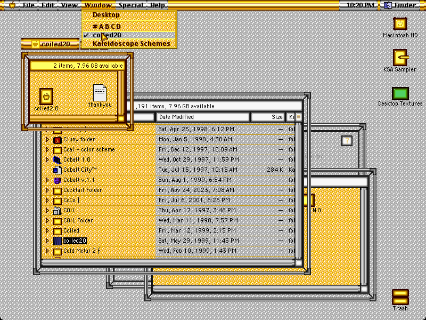Image resolution: width=426 pixels, height=320 pixels.
Task: Click the Cold Metal 2 ƒ name
Action: 81,251
